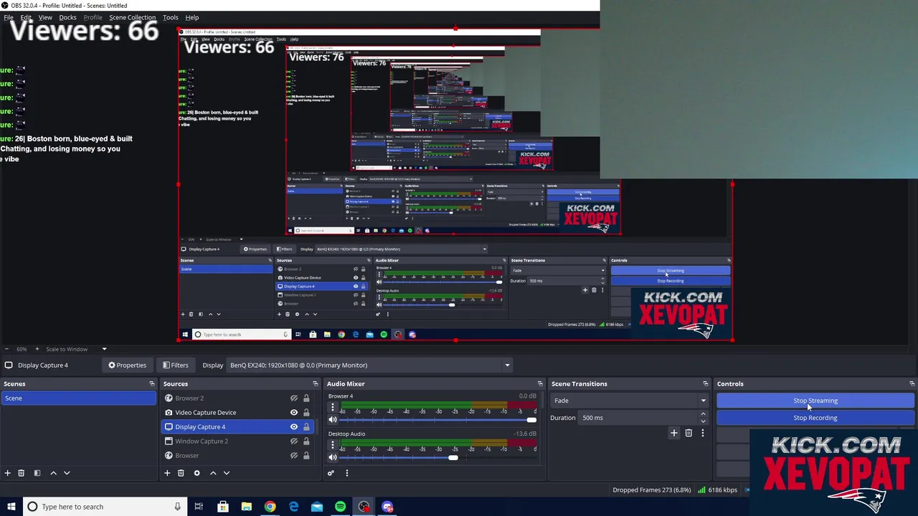Move scene down arrow in Scenes panel
The image size is (918, 516).
tap(67, 473)
